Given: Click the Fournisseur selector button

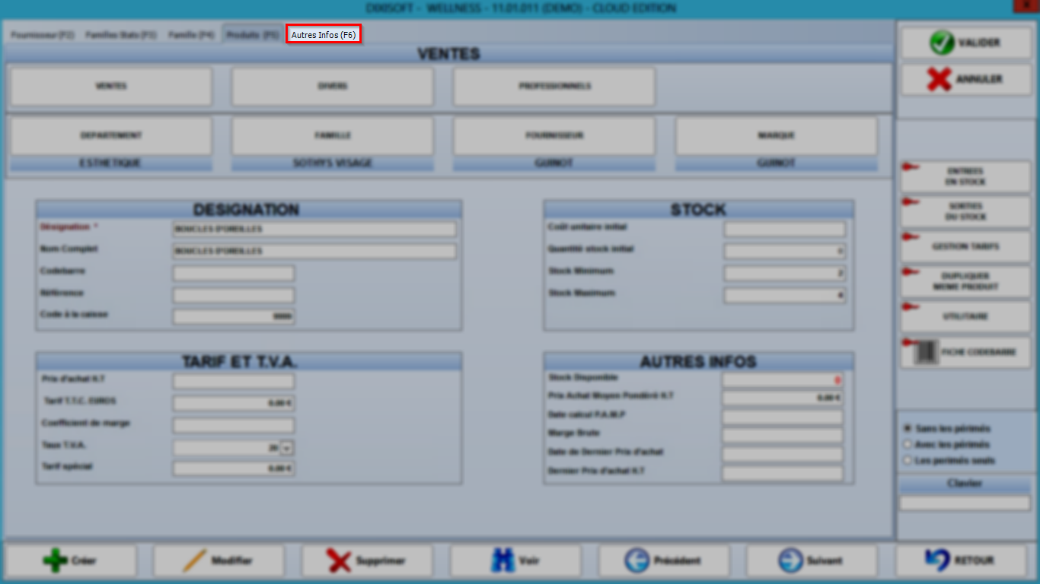Looking at the screenshot, I should (554, 136).
